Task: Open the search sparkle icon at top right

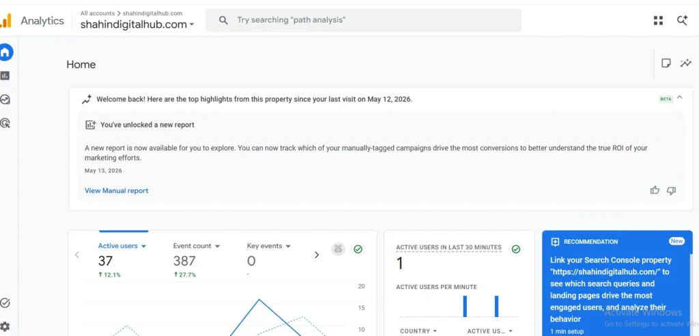Action: [682, 20]
